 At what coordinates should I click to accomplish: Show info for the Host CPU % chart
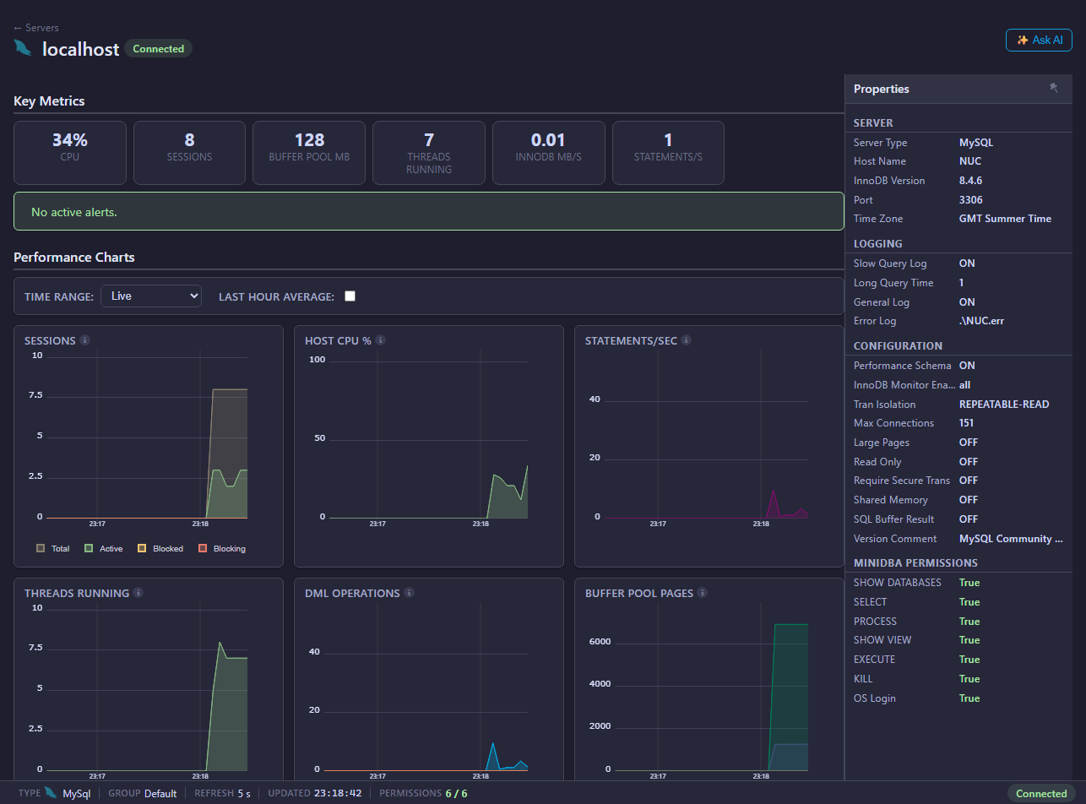(381, 340)
